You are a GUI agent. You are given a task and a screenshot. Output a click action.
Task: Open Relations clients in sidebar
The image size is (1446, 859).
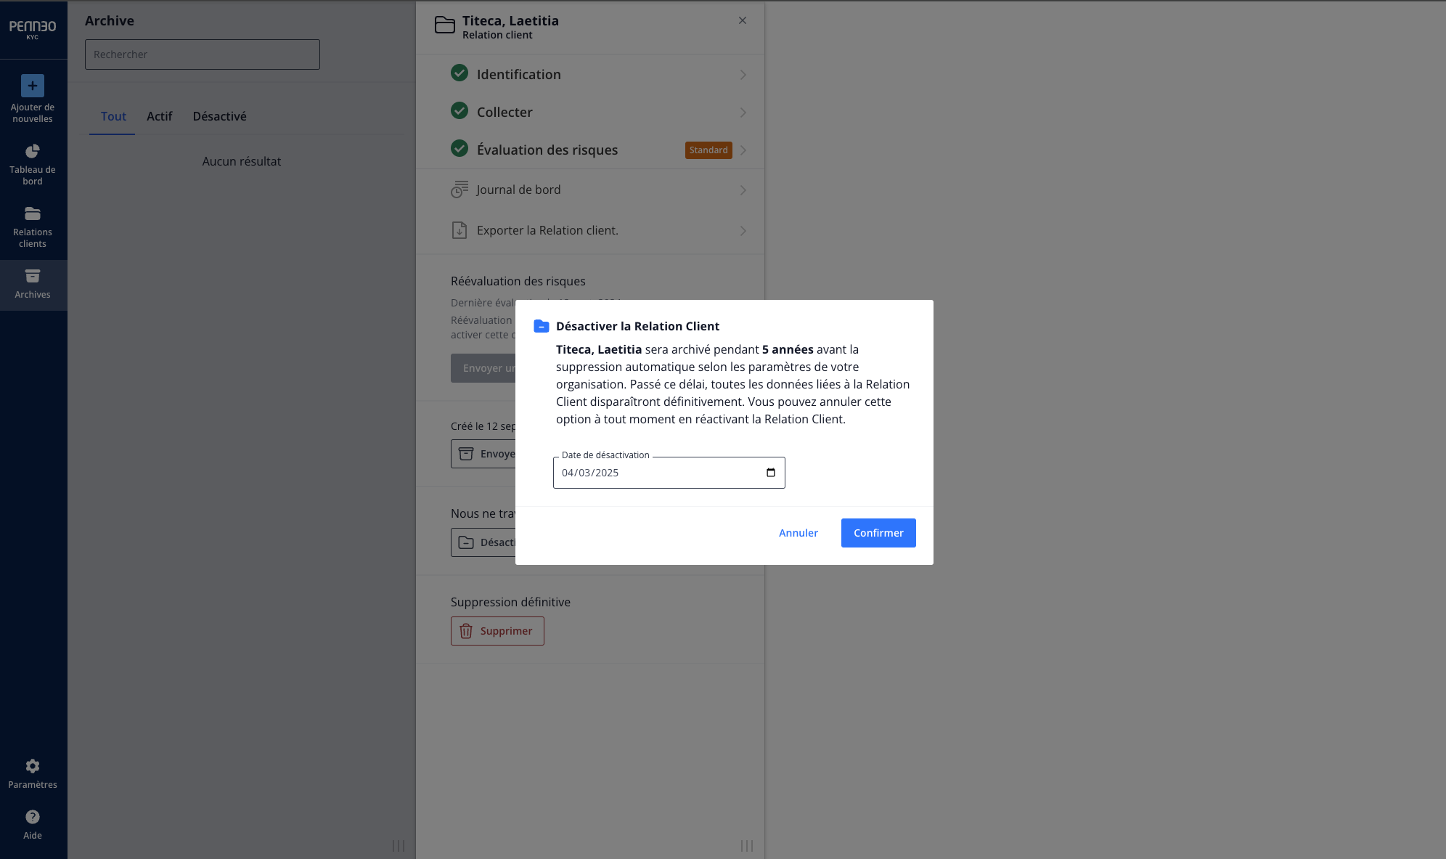click(x=33, y=227)
